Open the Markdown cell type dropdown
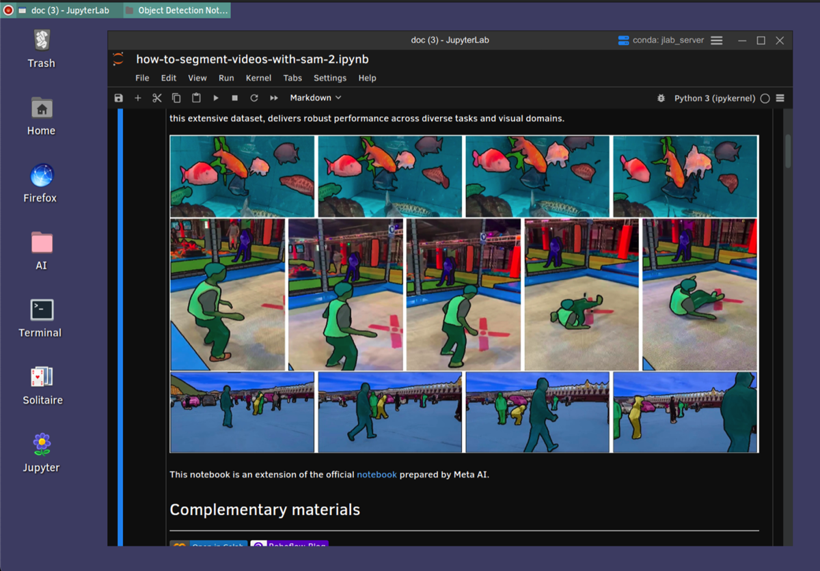The width and height of the screenshot is (820, 571). click(315, 98)
